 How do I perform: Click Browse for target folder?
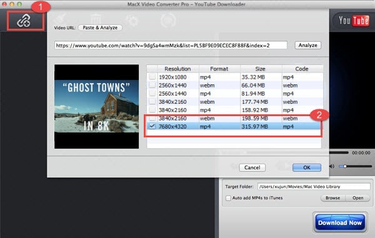[332, 198]
